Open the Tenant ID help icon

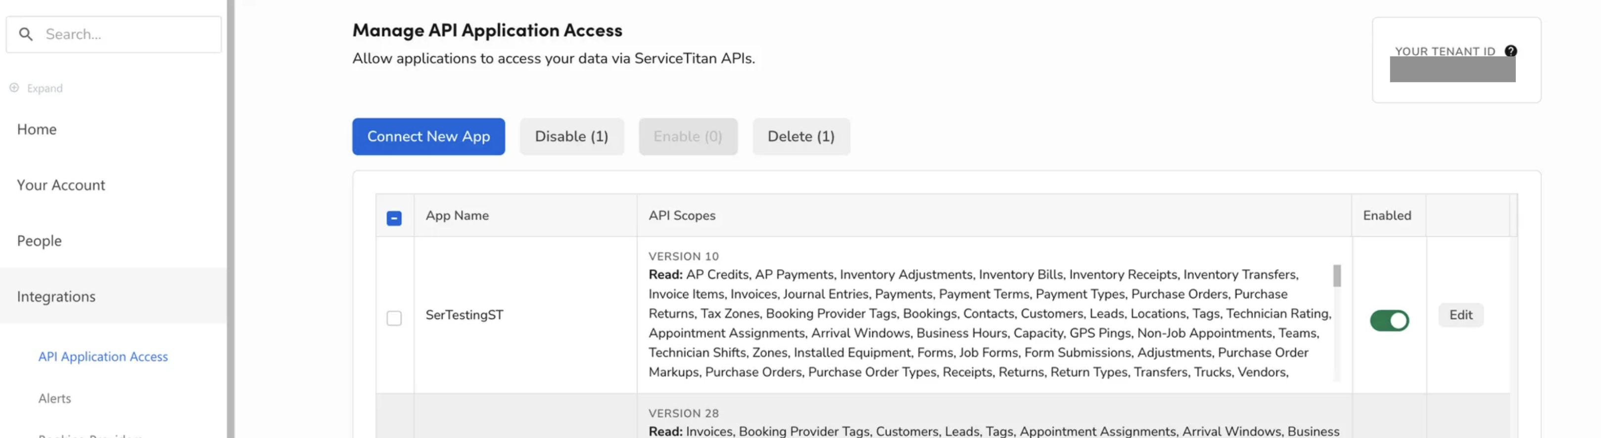click(1510, 51)
